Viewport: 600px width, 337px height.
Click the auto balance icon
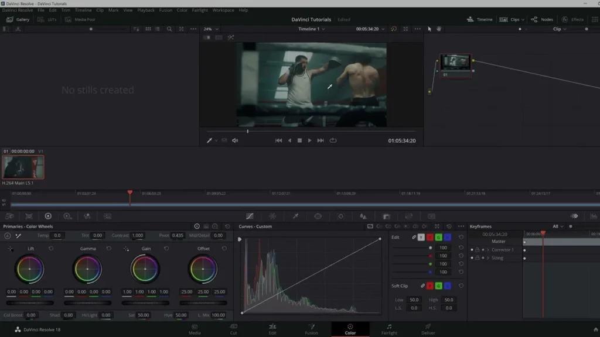pyautogui.click(x=7, y=236)
